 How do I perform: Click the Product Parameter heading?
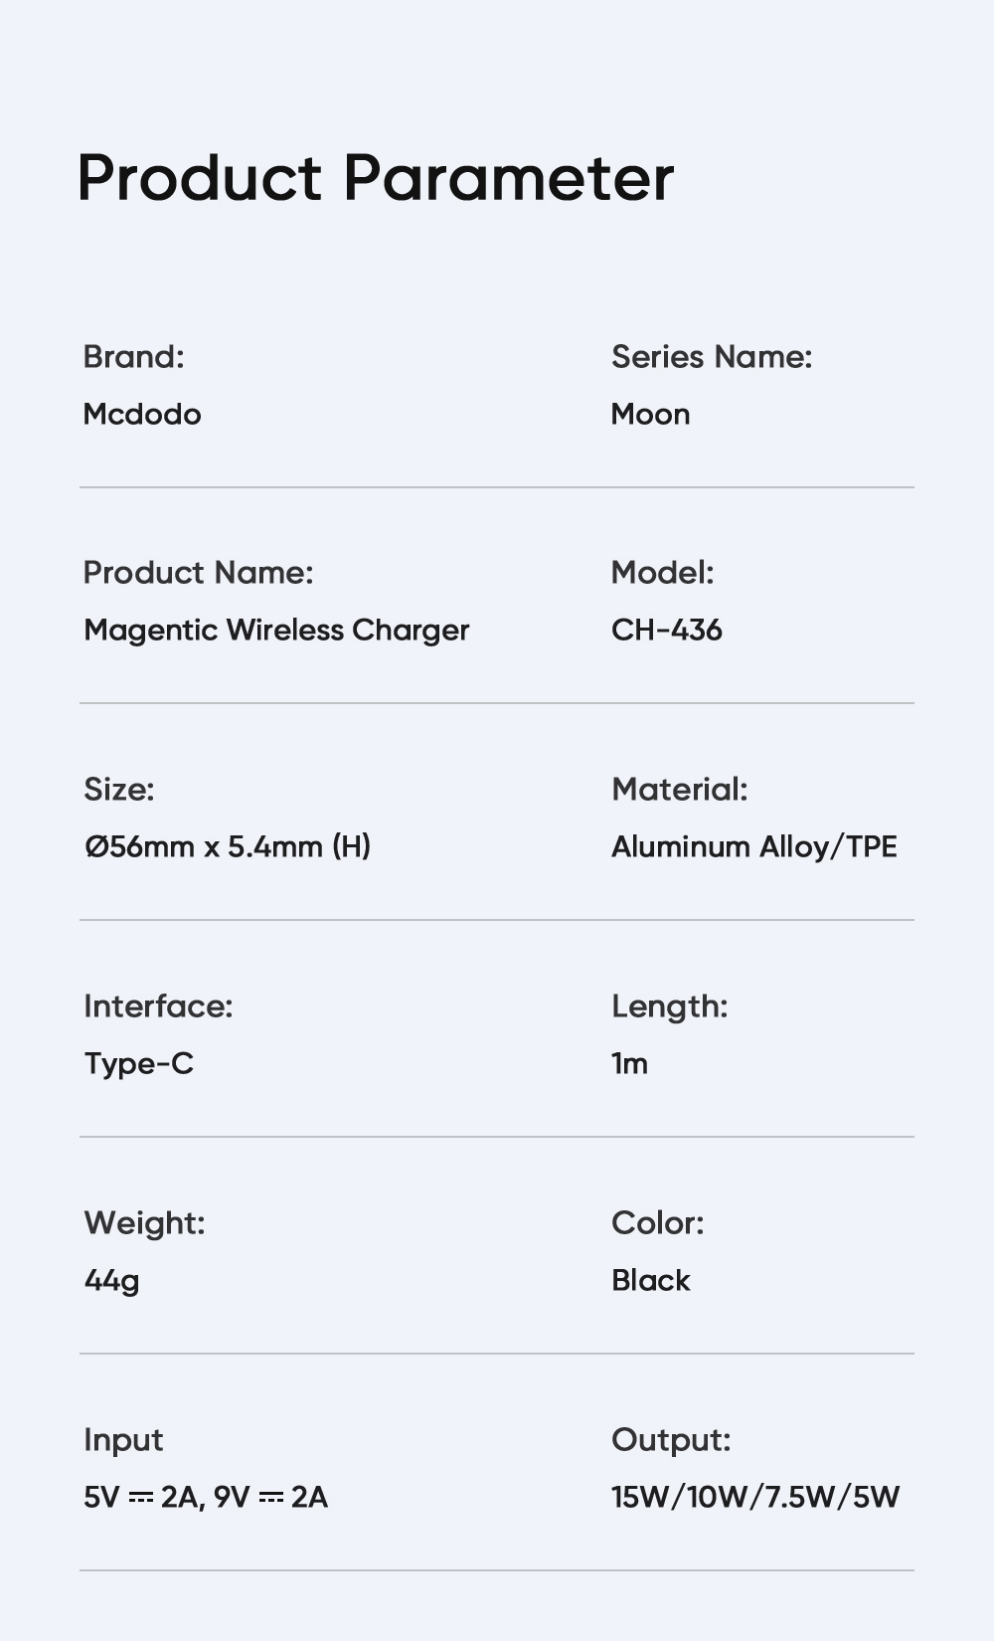pos(376,179)
